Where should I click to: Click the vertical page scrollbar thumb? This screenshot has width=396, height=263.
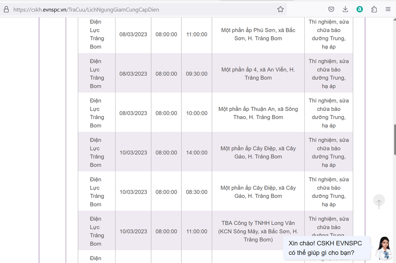click(x=395, y=139)
